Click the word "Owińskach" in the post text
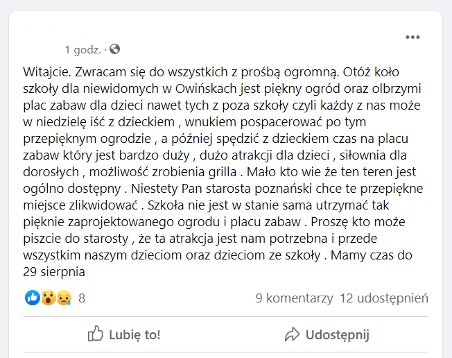 pyautogui.click(x=206, y=89)
